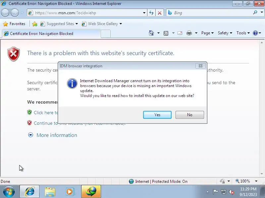
Task: Open the Favorites star button
Action: coord(14,24)
